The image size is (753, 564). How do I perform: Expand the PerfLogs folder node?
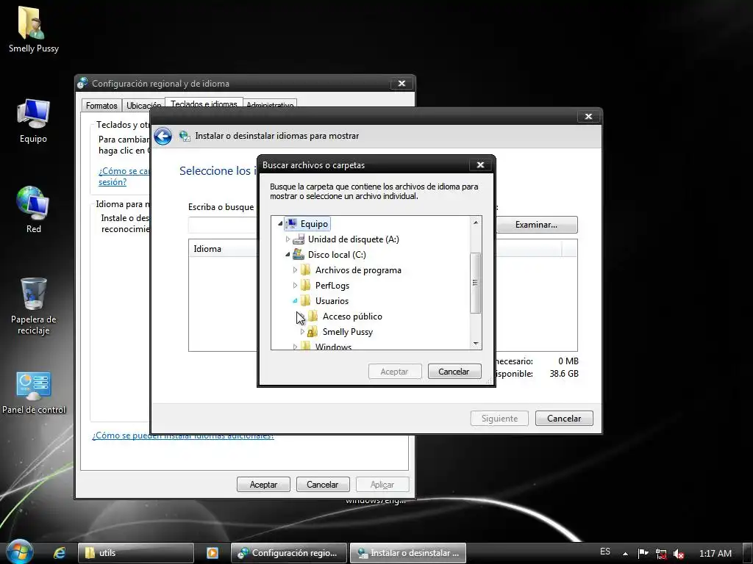point(295,285)
